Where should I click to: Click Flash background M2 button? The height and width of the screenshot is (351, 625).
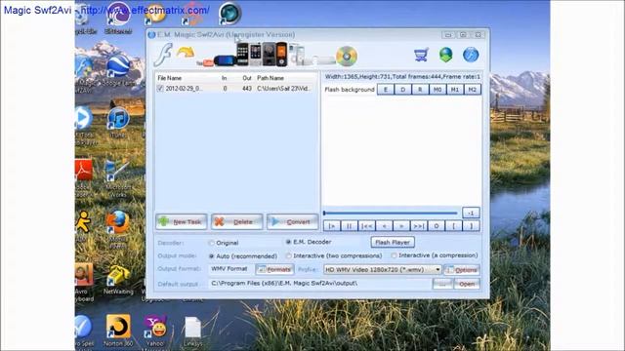pyautogui.click(x=473, y=90)
